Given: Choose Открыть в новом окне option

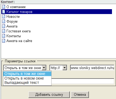Looking at the screenshot, I should (x=27, y=78).
